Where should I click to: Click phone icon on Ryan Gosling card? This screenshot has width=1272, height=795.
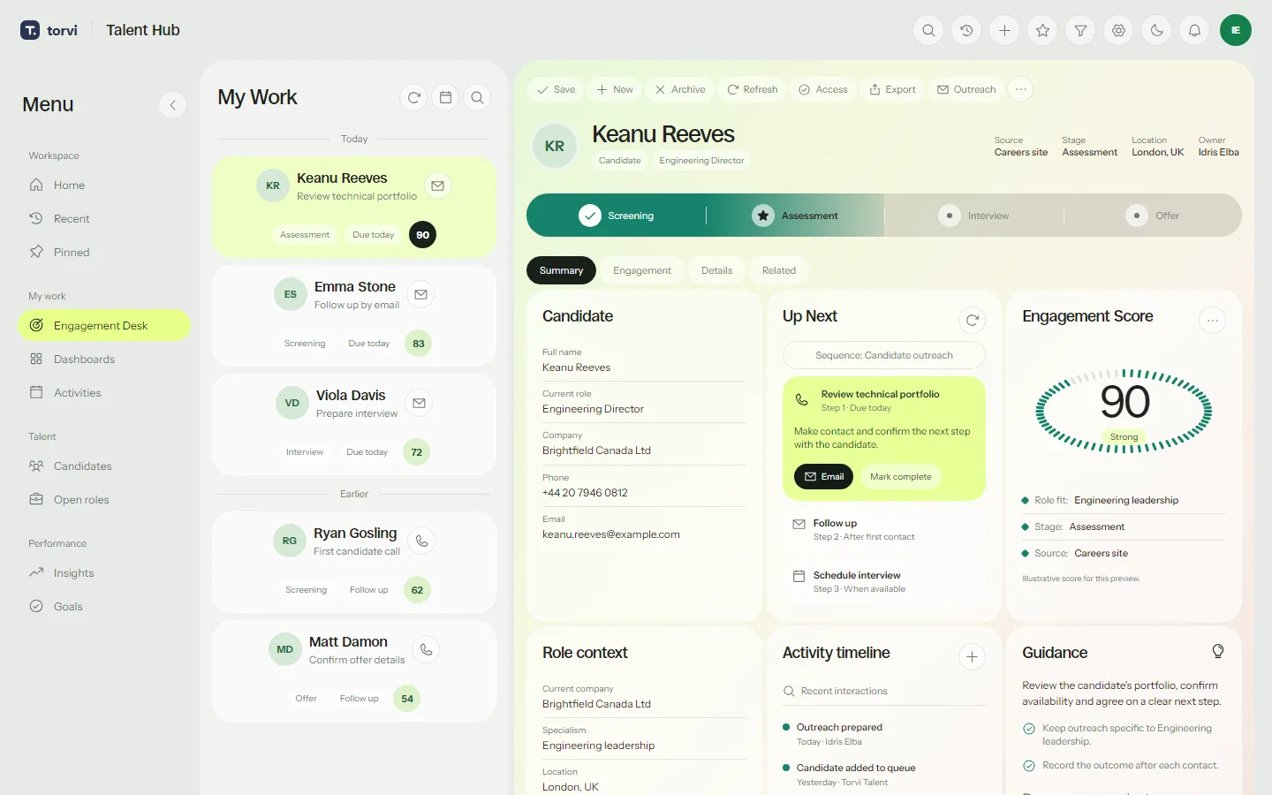pos(422,541)
